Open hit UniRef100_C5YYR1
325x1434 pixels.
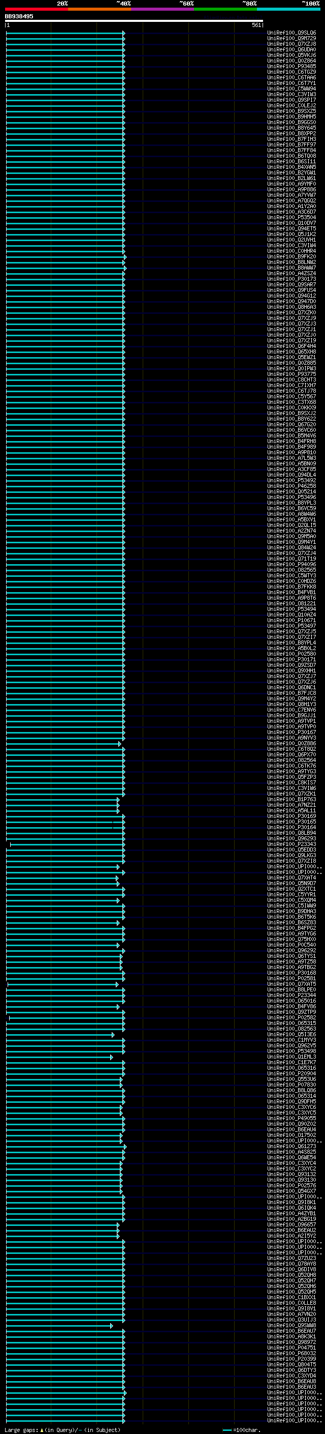[291, 894]
